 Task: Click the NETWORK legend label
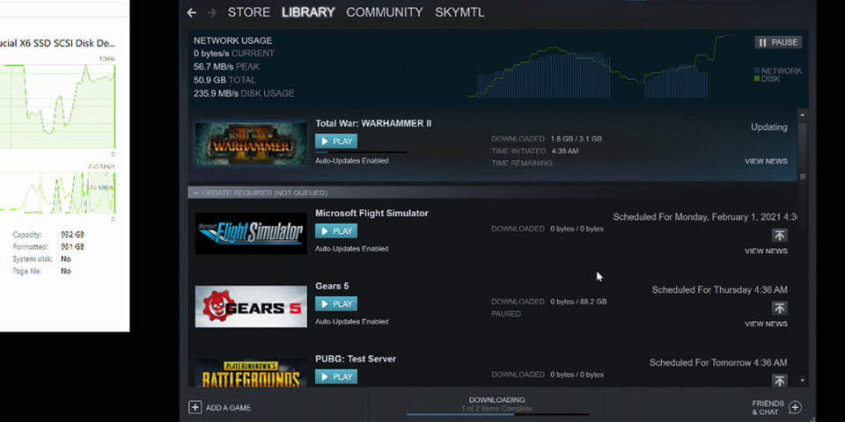tap(782, 71)
